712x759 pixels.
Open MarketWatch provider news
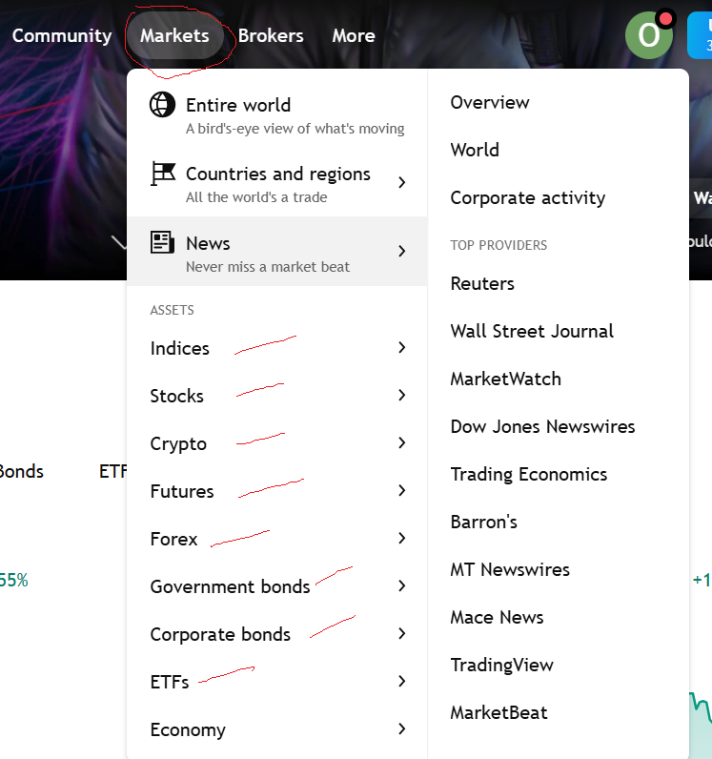505,379
